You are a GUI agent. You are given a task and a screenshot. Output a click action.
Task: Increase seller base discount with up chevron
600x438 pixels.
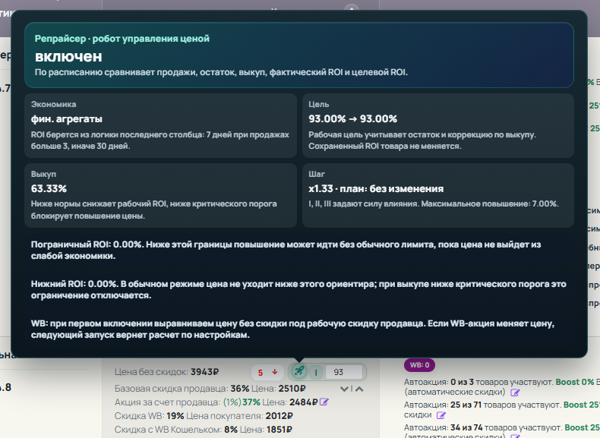click(x=359, y=389)
